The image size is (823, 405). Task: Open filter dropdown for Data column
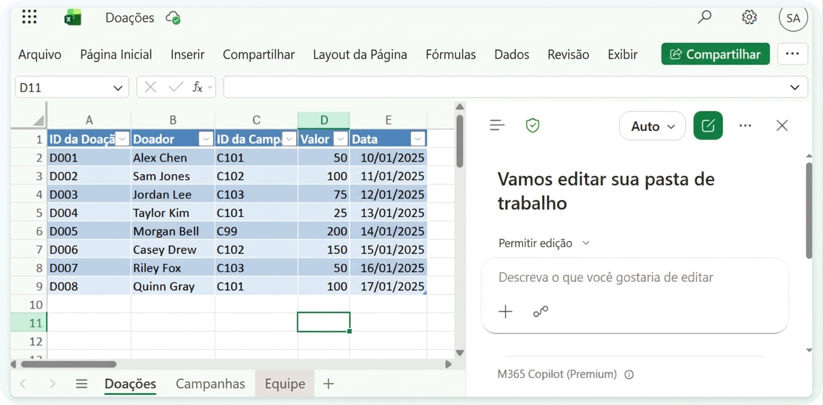[418, 139]
